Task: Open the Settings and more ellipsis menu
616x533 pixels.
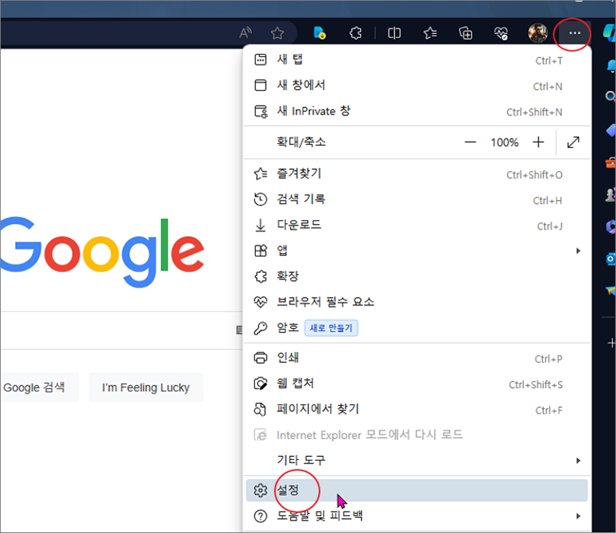Action: click(x=575, y=33)
